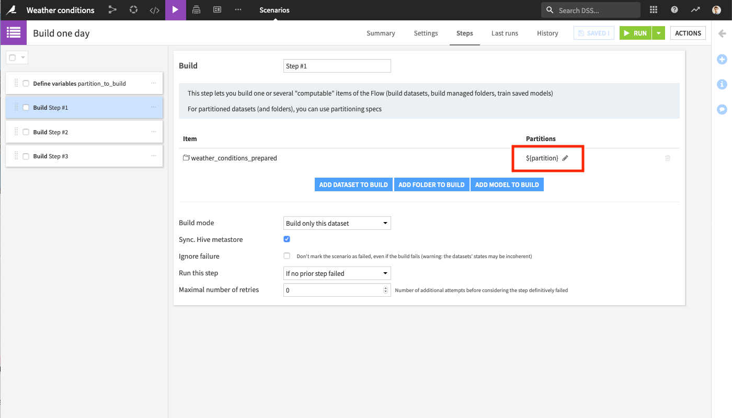732x418 pixels.
Task: Tick checkbox for Build Step #2
Action: [x=26, y=132]
